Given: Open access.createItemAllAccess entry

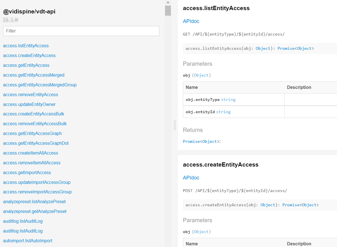Looking at the screenshot, I should 31,153.
